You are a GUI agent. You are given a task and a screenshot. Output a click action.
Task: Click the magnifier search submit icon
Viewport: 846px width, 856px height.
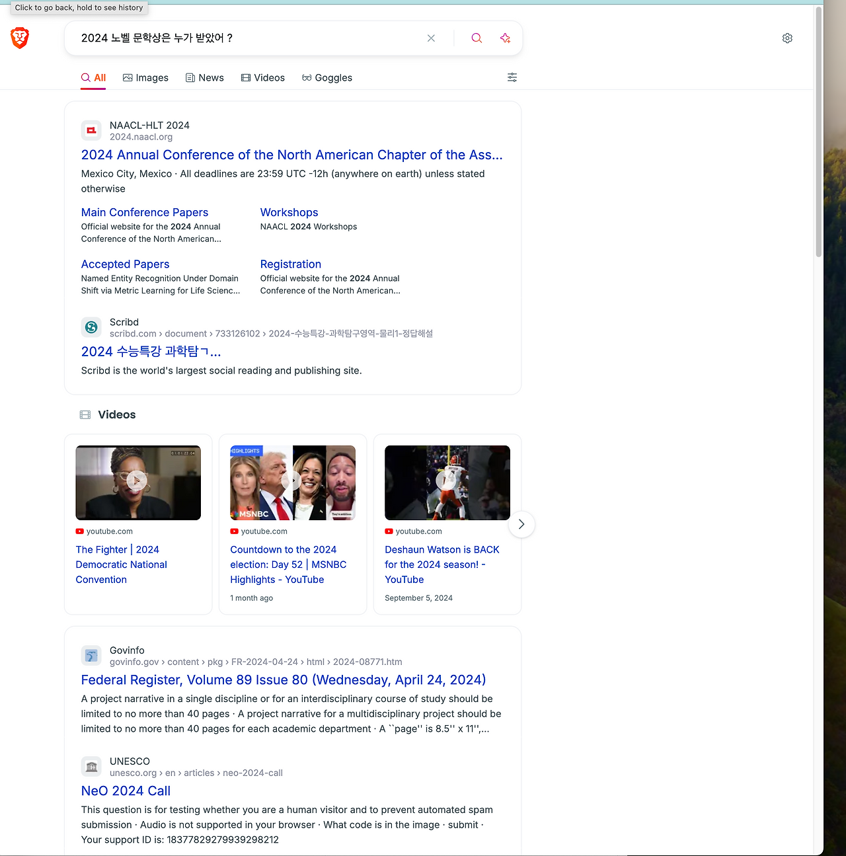click(477, 38)
